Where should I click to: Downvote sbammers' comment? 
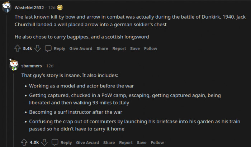[45, 142]
